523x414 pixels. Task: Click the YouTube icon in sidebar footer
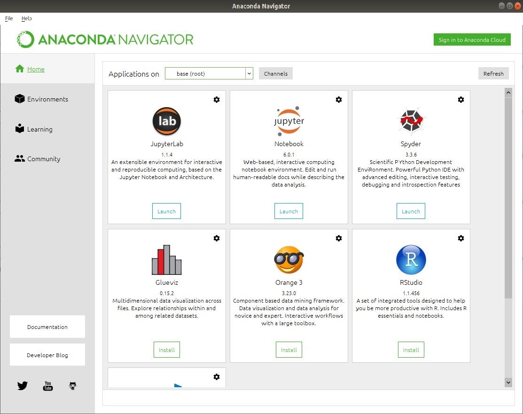point(47,385)
